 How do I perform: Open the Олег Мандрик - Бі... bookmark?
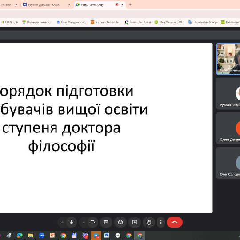click(71, 22)
